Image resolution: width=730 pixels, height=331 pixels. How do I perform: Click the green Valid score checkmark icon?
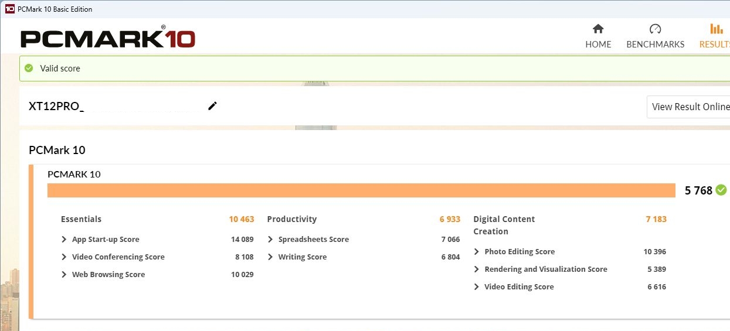29,68
